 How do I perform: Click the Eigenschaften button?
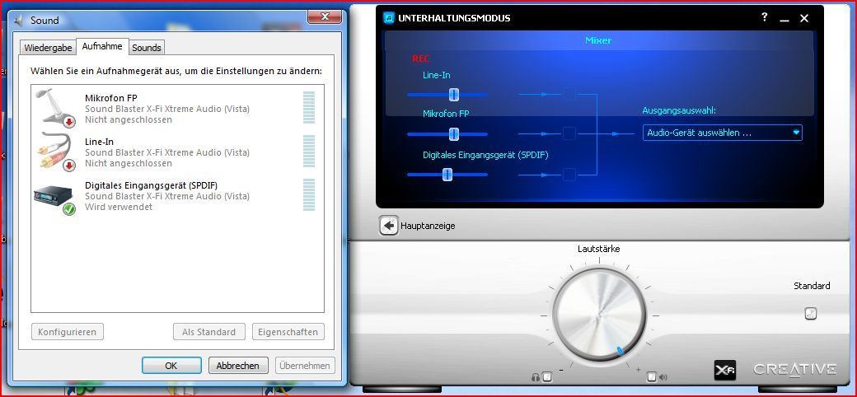(x=288, y=331)
